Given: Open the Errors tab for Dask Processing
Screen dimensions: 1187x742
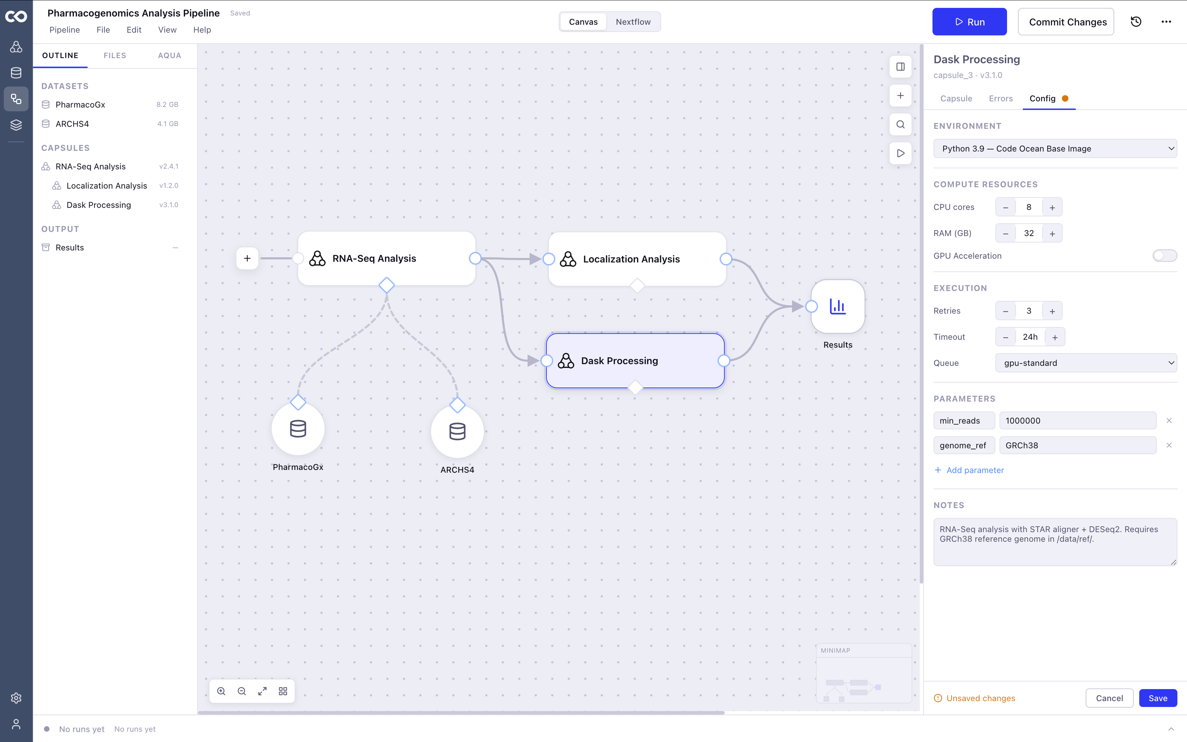Looking at the screenshot, I should click(x=1001, y=99).
